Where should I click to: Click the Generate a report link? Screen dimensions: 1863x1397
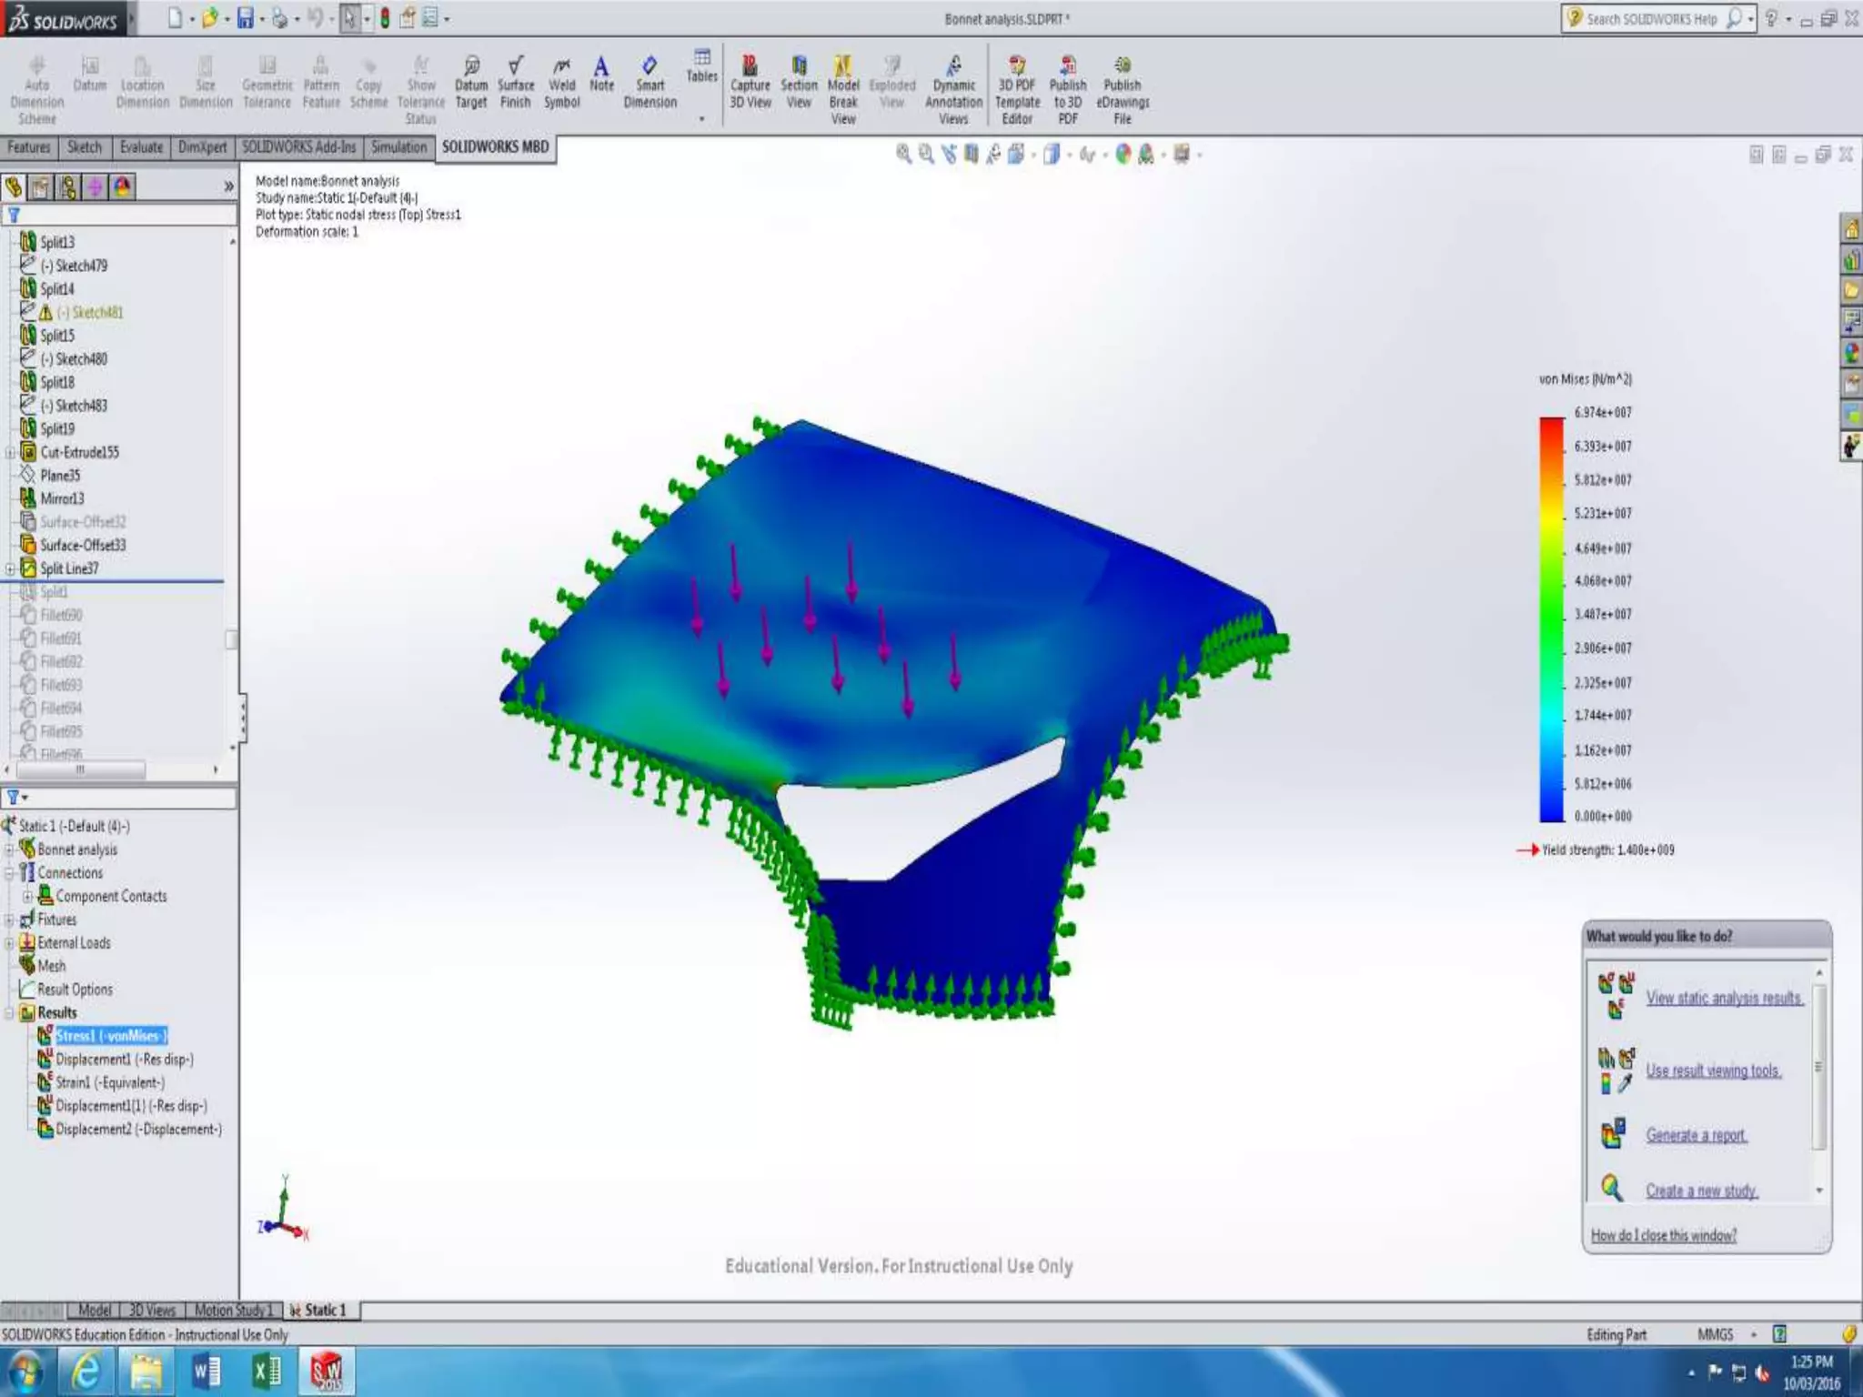pos(1696,1135)
